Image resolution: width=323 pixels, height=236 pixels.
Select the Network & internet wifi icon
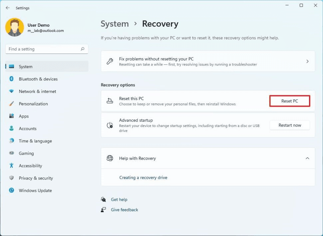click(12, 91)
